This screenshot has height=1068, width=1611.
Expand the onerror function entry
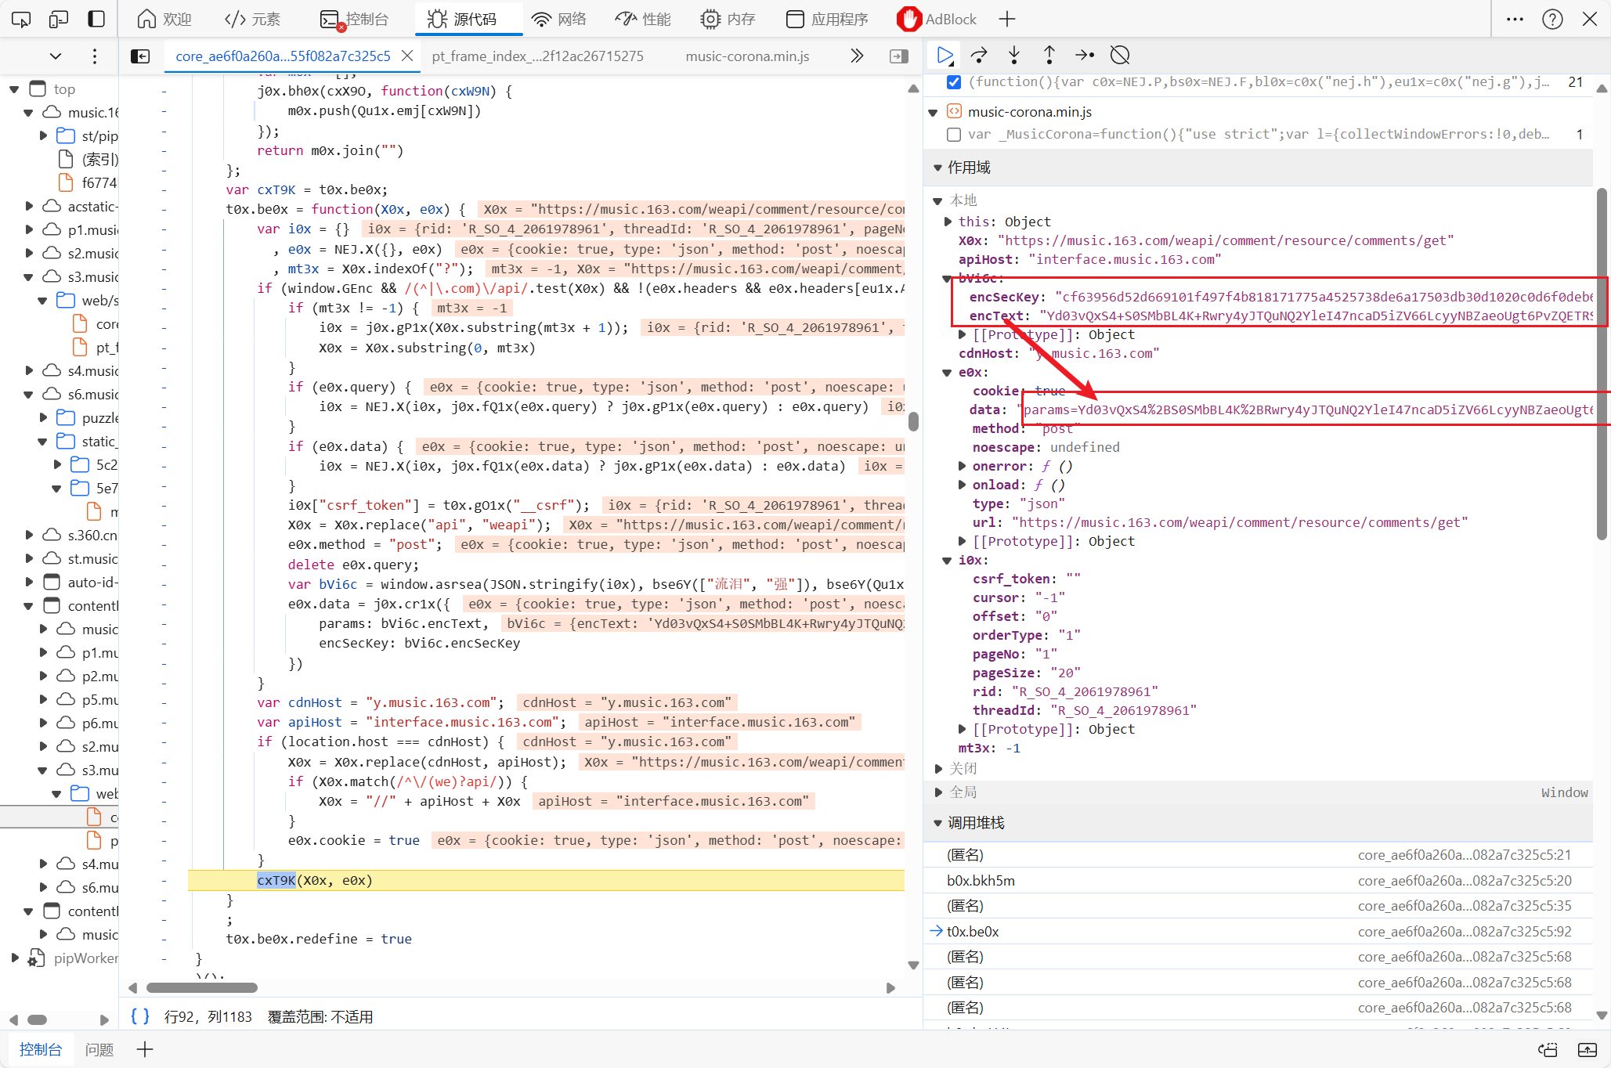pos(963,466)
